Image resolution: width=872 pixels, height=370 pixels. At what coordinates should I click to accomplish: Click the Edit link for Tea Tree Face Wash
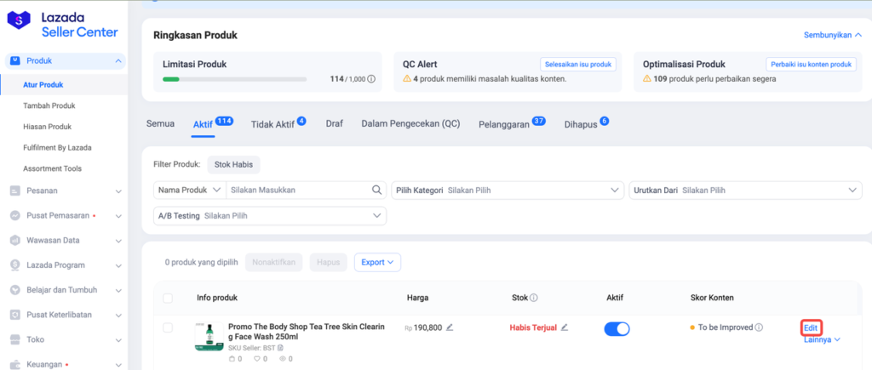tap(811, 327)
